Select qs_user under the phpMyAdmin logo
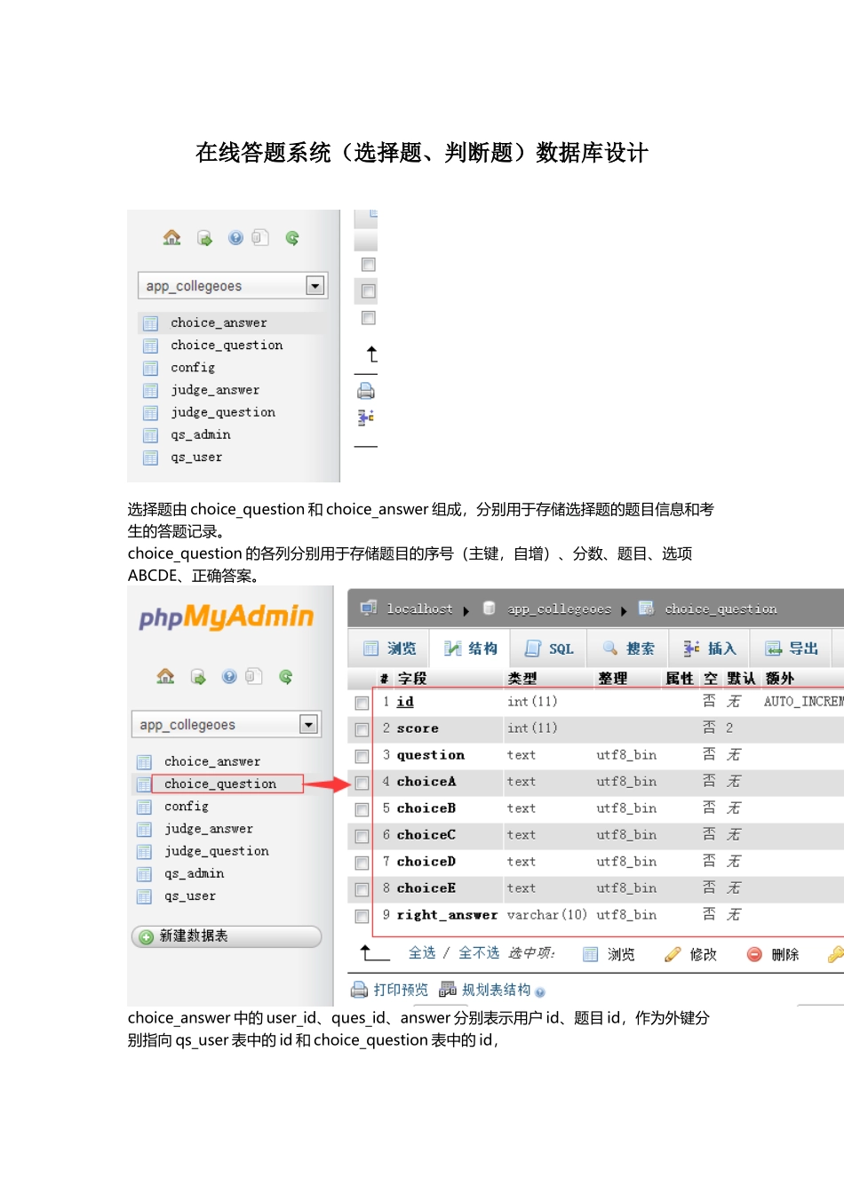The height and width of the screenshot is (1194, 844). pyautogui.click(x=190, y=896)
